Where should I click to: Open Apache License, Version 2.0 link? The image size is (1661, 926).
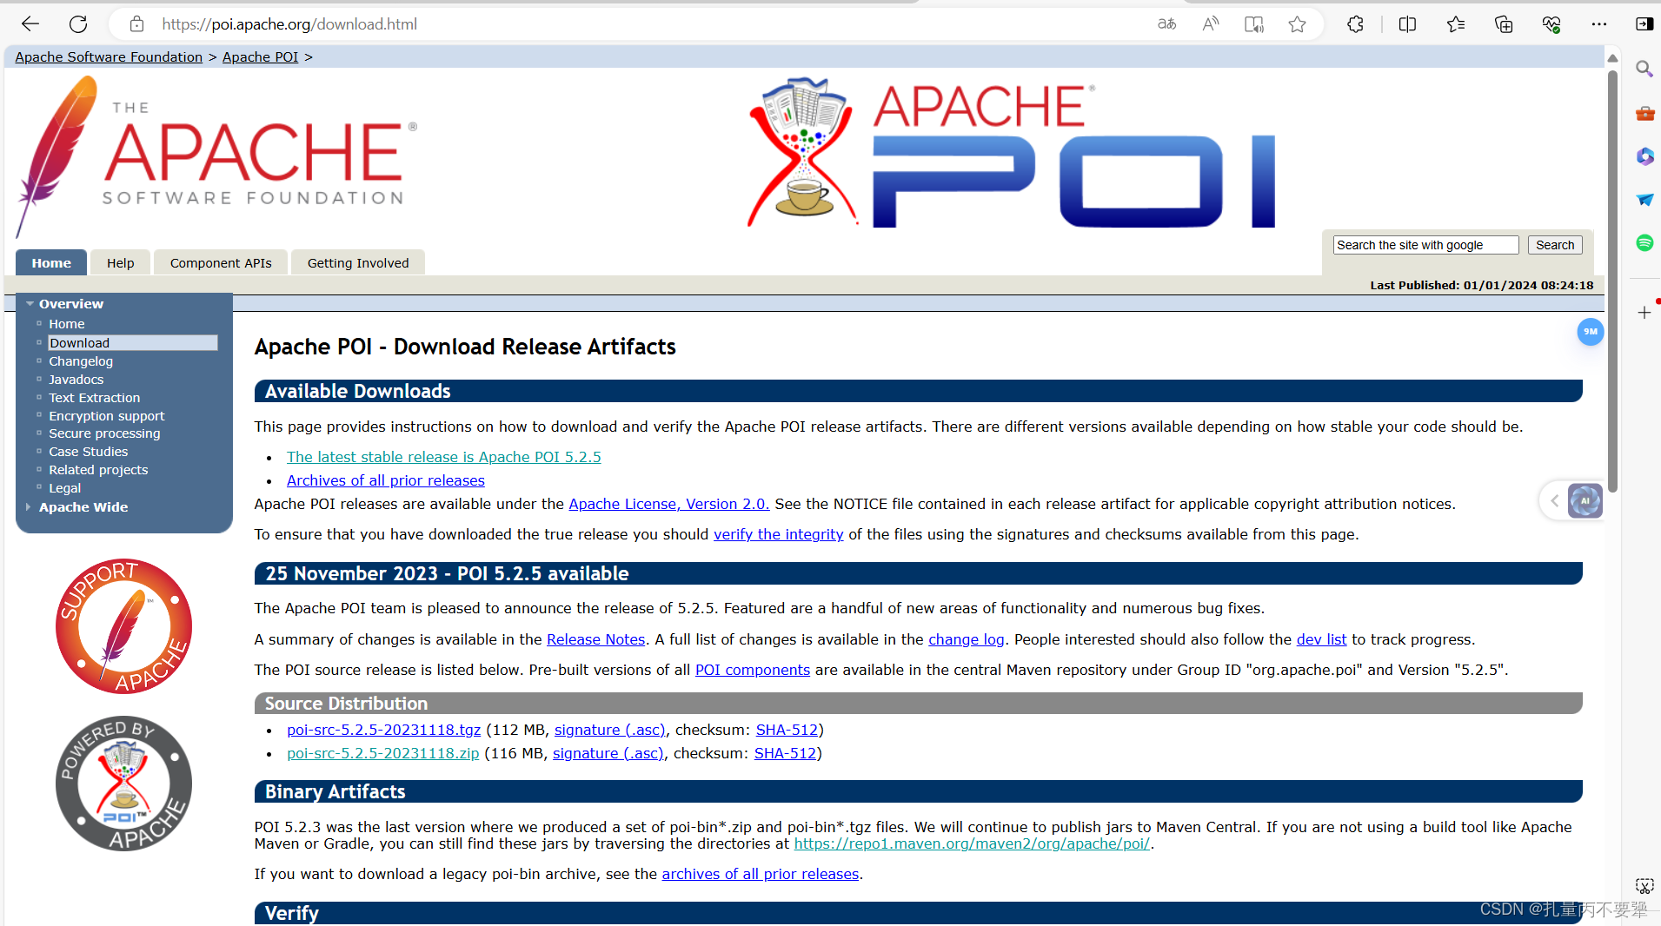[669, 504]
